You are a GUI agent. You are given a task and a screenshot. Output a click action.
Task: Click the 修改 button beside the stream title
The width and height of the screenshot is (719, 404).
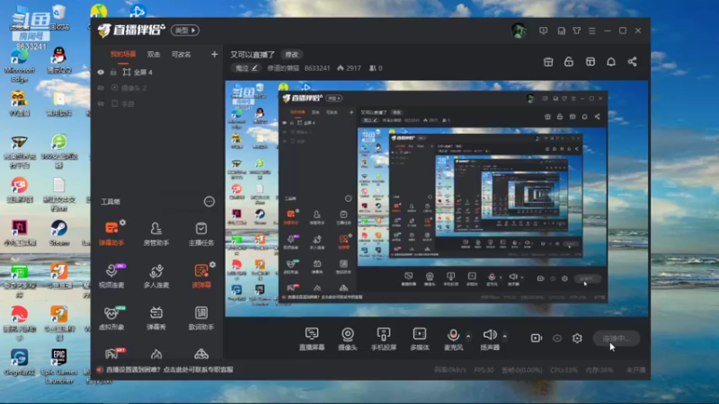[x=291, y=55]
